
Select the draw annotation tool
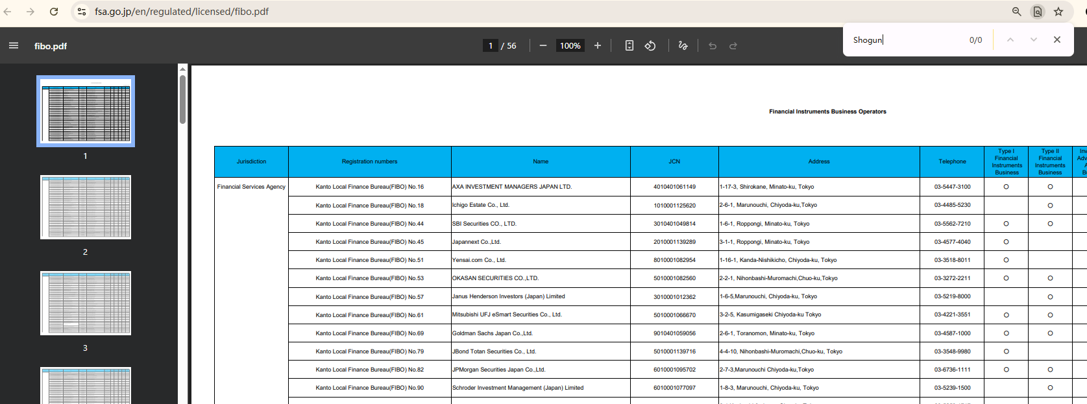[x=683, y=45]
